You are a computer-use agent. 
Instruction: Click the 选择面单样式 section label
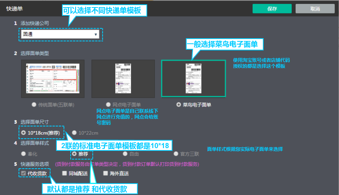click(35, 143)
